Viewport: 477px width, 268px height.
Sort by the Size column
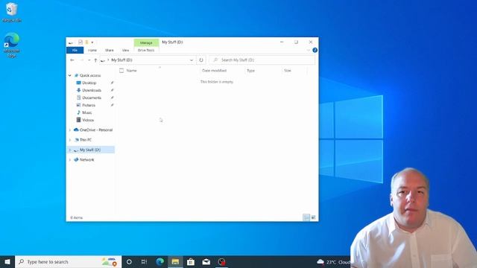tap(288, 71)
